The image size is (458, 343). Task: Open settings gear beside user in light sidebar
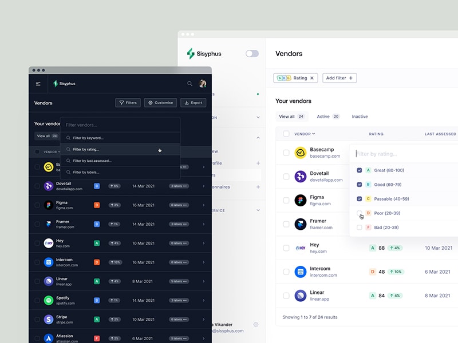point(256,324)
